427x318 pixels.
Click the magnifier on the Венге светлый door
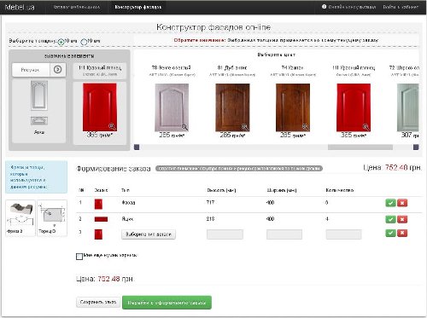[184, 127]
